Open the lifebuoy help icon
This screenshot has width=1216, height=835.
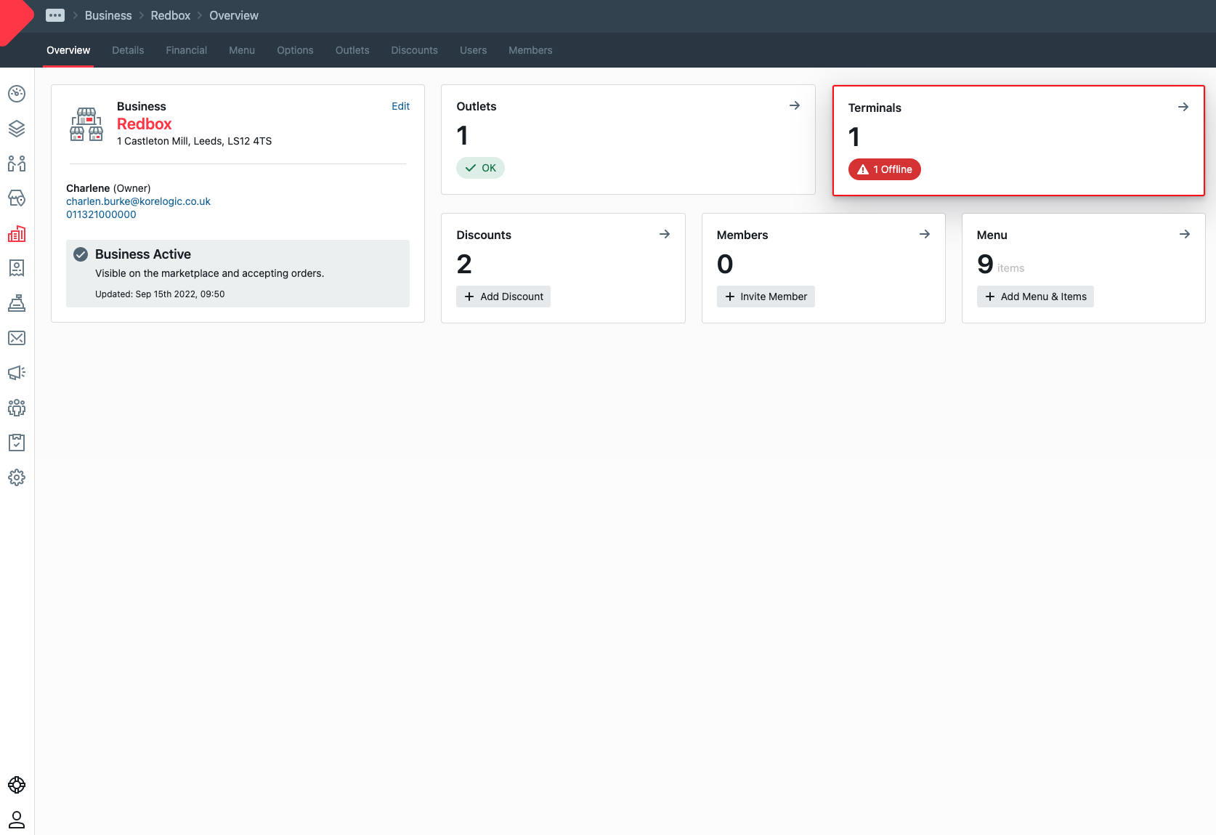pos(17,785)
